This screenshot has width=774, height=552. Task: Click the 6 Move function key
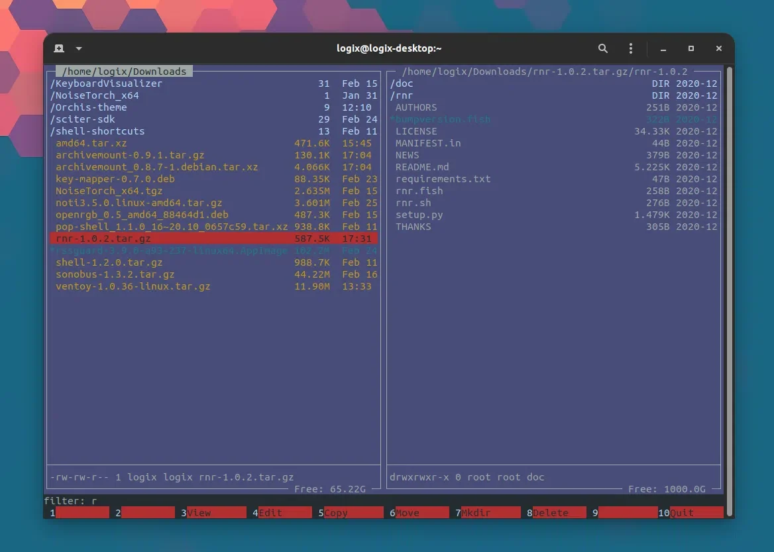pos(419,512)
